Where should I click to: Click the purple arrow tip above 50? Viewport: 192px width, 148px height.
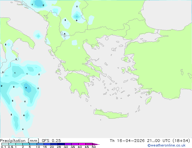96,144
